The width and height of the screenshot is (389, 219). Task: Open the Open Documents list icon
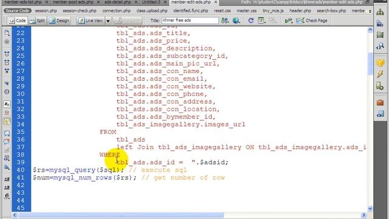tap(7, 32)
